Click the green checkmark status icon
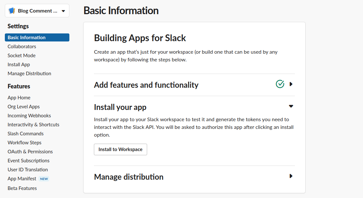 280,84
